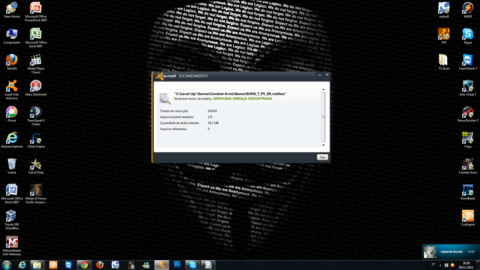Launch Internet Explorer from the taskbar
This screenshot has height=270, width=480.
[x=22, y=265]
